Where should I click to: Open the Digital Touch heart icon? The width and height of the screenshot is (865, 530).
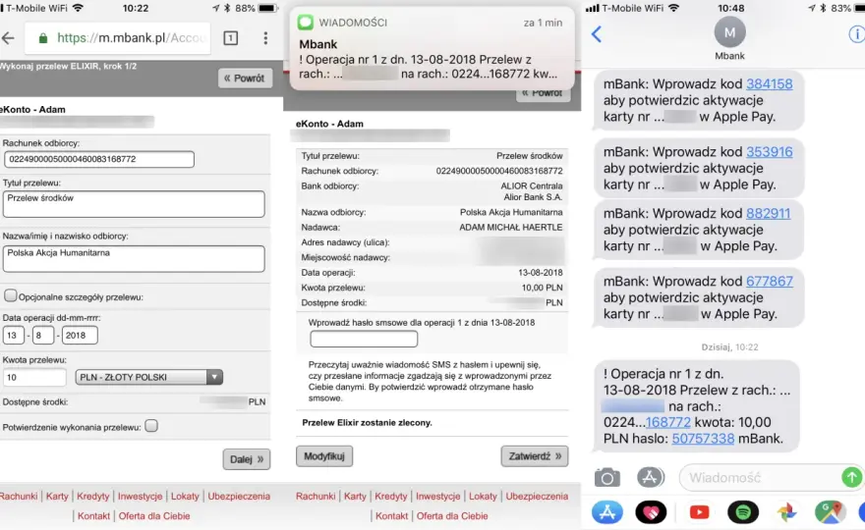tap(651, 512)
